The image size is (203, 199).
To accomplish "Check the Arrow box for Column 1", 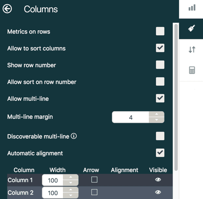I will click(94, 180).
